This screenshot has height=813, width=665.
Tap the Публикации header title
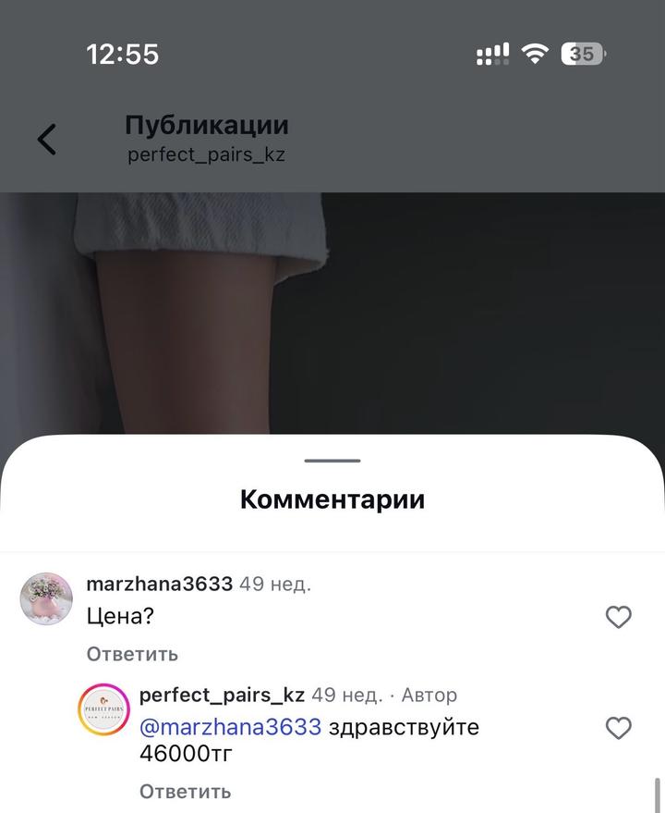(207, 126)
